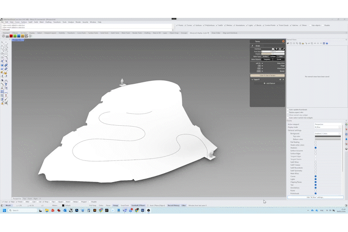Screen dimensions: 348x232
Task: Toggle the Shadows checkbox
Action: (x=315, y=148)
